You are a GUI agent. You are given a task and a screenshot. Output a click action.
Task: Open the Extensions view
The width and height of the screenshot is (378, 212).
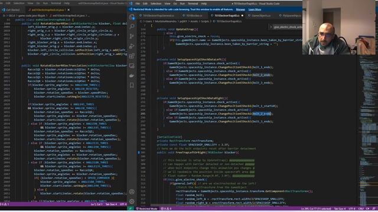[132, 56]
